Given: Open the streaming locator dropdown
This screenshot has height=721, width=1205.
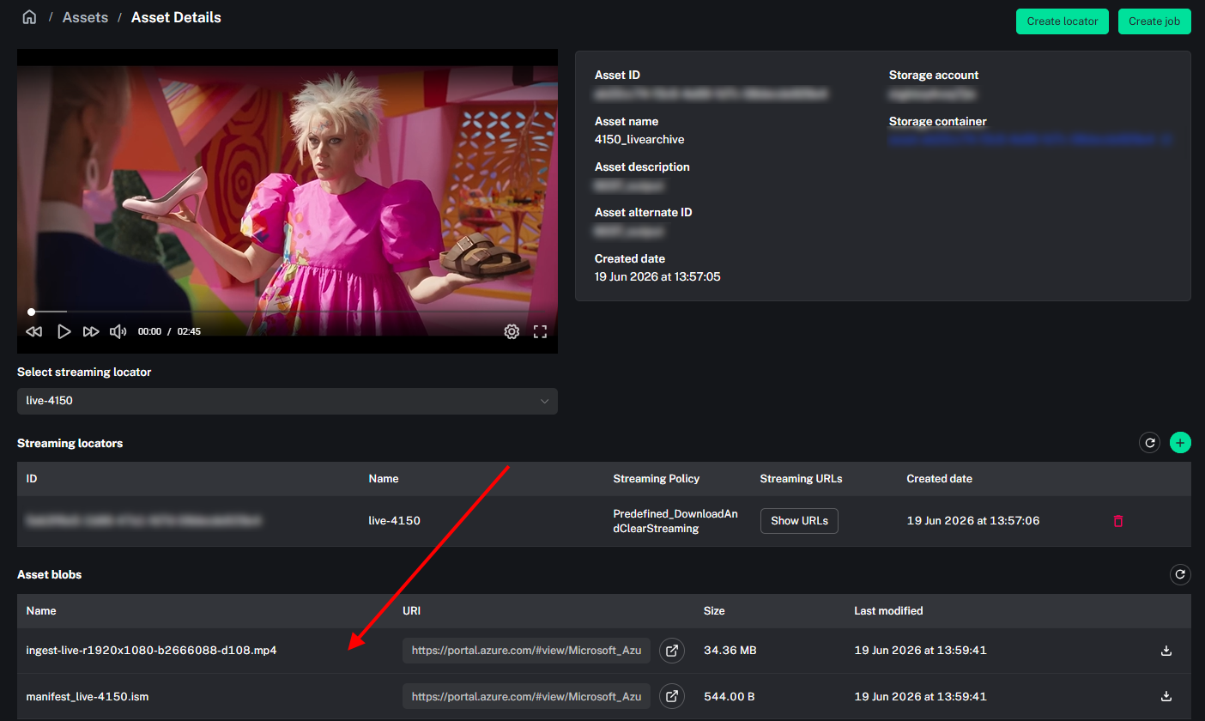Looking at the screenshot, I should click(288, 401).
